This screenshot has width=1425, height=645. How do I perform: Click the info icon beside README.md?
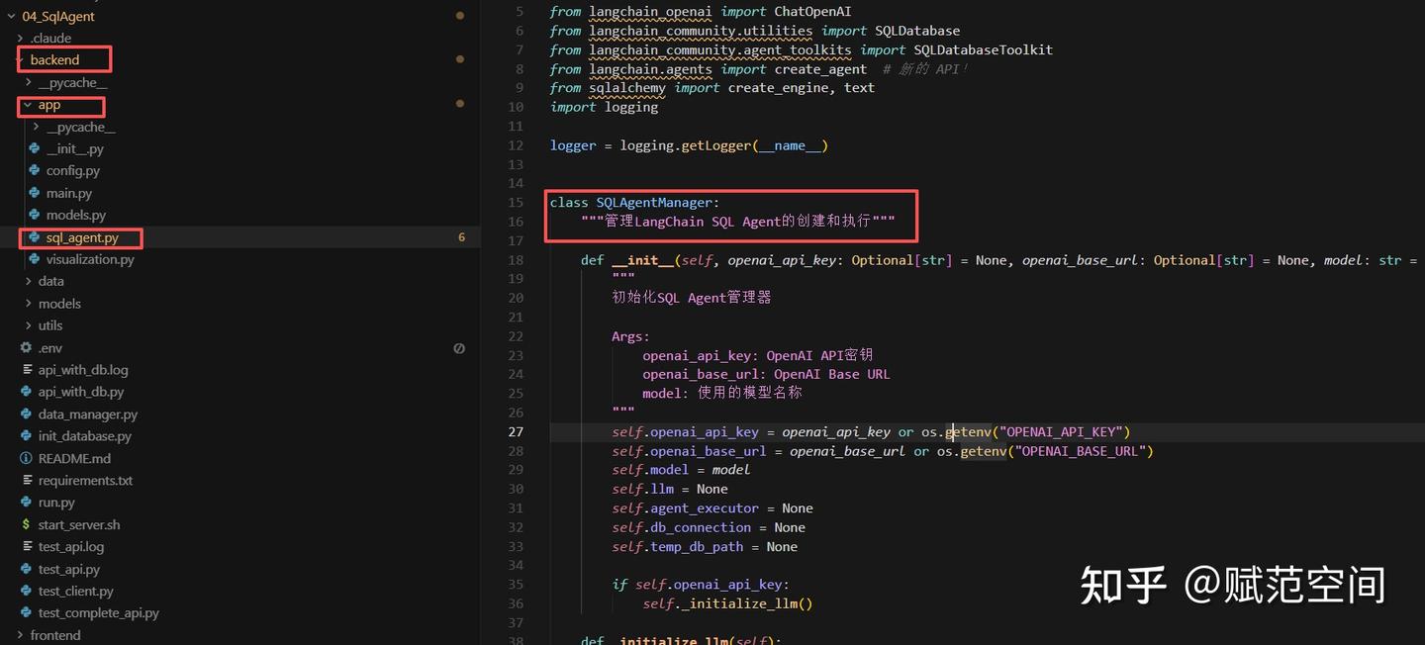click(25, 458)
